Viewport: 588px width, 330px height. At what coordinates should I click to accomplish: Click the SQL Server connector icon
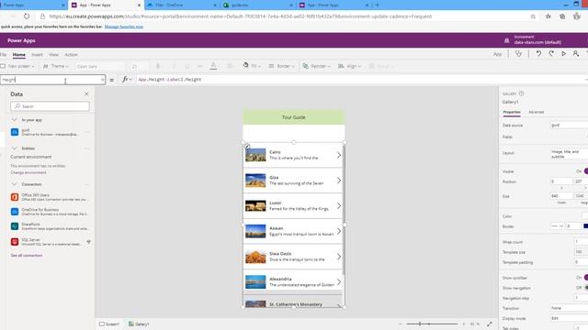pos(15,242)
